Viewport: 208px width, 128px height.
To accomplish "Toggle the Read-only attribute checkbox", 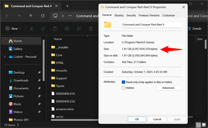I will (124, 82).
